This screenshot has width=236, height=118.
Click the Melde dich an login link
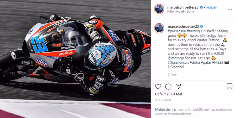tap(166, 109)
